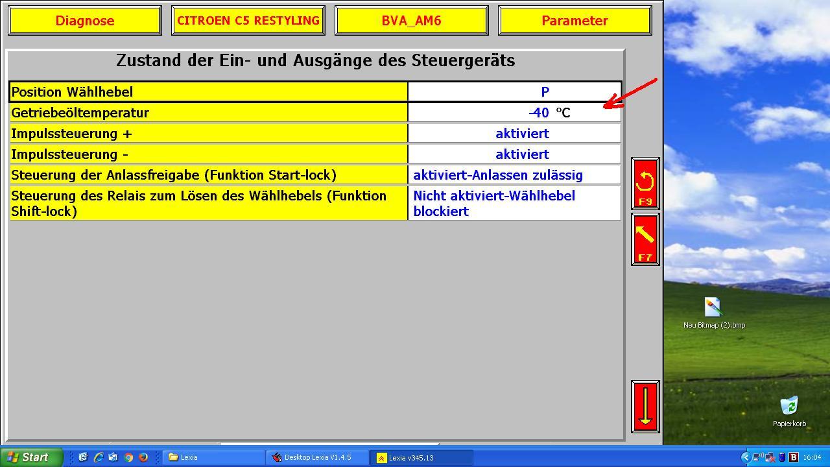Select the Position Wählhebel row label
The width and height of the screenshot is (830, 467).
tap(209, 92)
